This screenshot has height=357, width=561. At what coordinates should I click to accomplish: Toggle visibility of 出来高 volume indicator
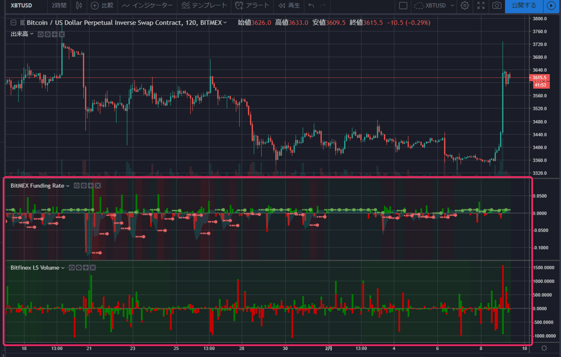(41, 34)
